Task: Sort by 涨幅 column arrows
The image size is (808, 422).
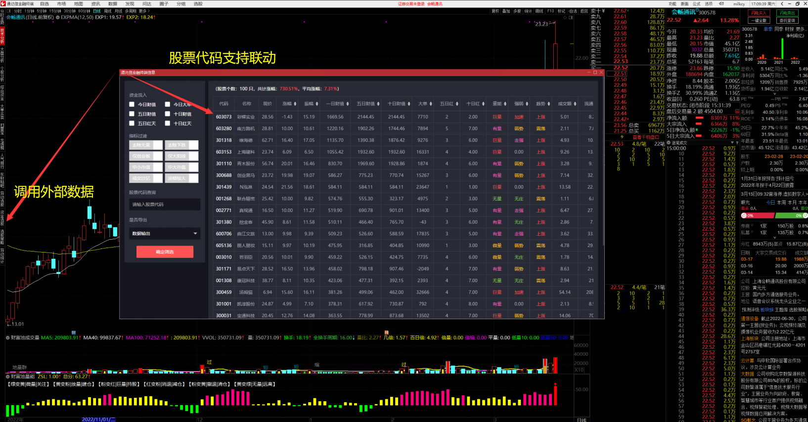Action: [295, 104]
